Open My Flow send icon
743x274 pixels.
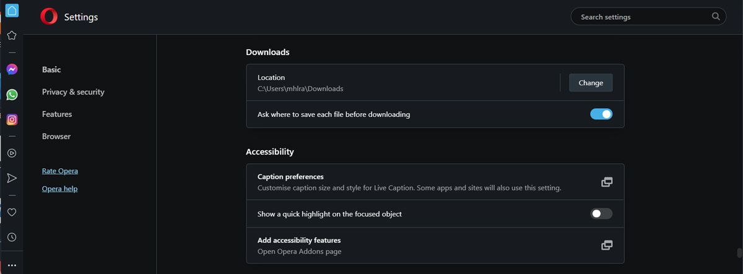tap(12, 178)
